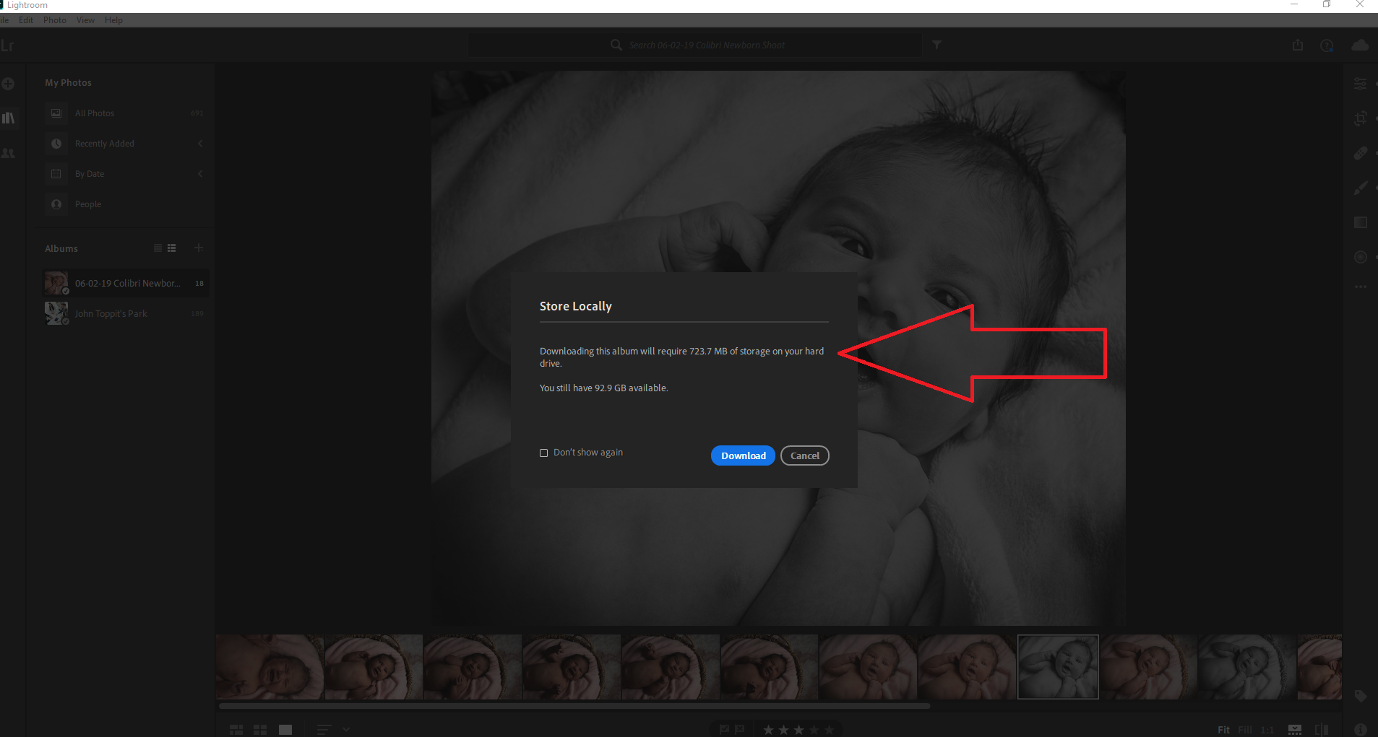This screenshot has width=1378, height=737.
Task: Open the Sharing people icon in sidebar
Action: 9,153
